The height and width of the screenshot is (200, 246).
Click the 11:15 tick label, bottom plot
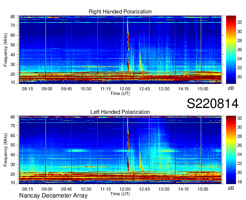(x=106, y=189)
